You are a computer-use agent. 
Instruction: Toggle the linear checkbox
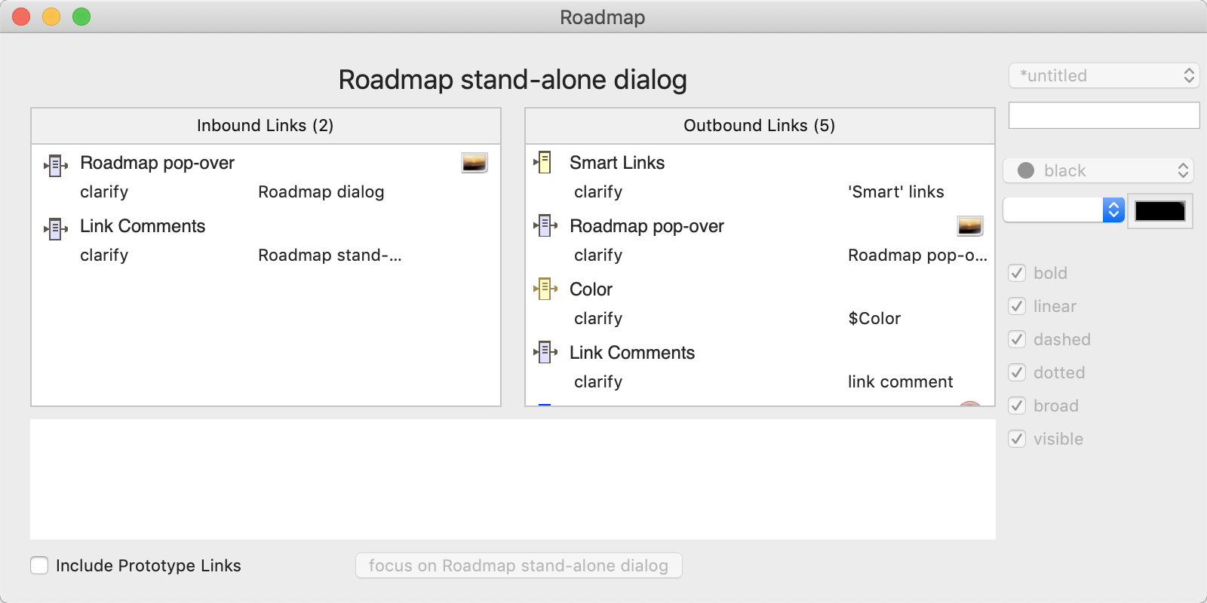(1016, 306)
